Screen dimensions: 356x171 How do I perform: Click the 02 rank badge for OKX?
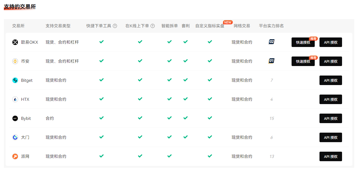click(x=271, y=42)
